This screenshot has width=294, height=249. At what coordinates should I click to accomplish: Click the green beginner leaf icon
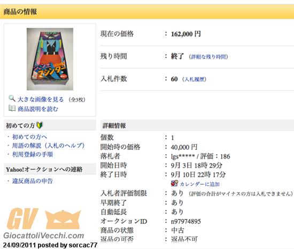pos(40,125)
